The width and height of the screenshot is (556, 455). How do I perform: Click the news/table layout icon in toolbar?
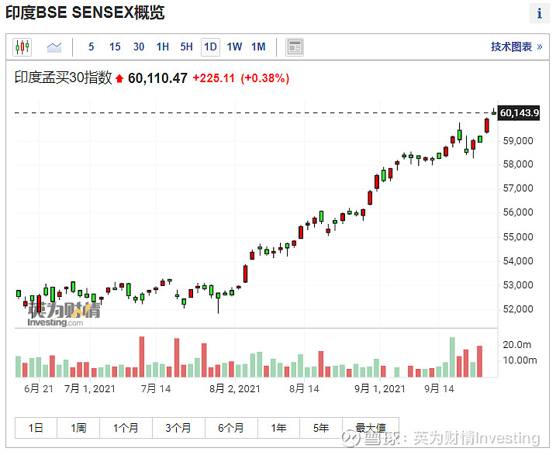coord(295,47)
